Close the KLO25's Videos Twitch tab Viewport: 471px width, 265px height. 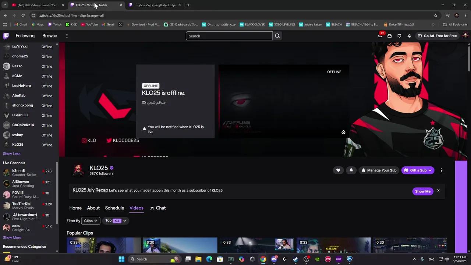[x=121, y=5]
